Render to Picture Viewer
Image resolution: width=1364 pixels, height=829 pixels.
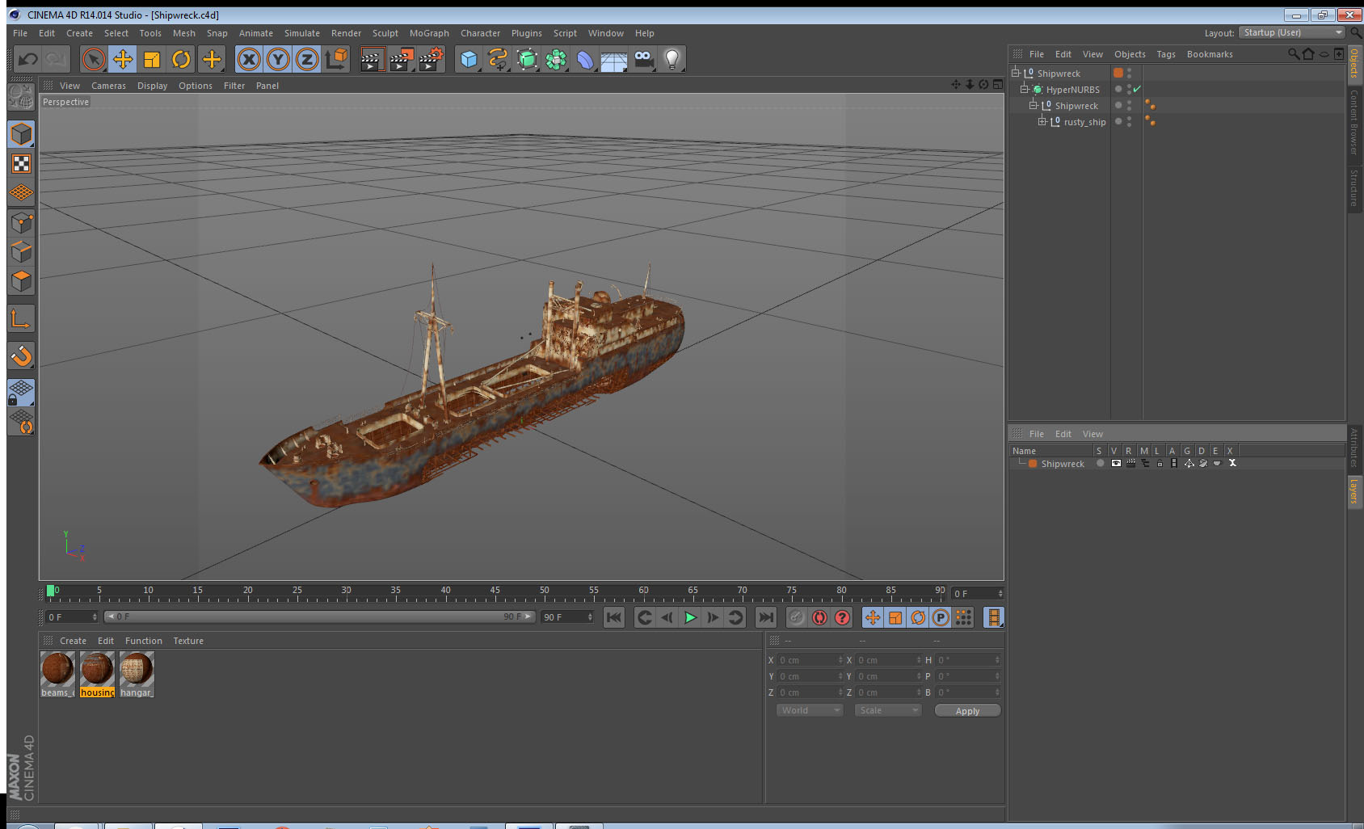(x=401, y=59)
